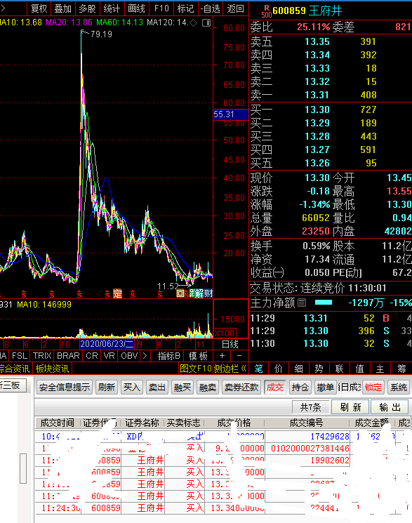Toggle -自选 watchlist removal
Screen dimensions: 412x523
[211, 8]
